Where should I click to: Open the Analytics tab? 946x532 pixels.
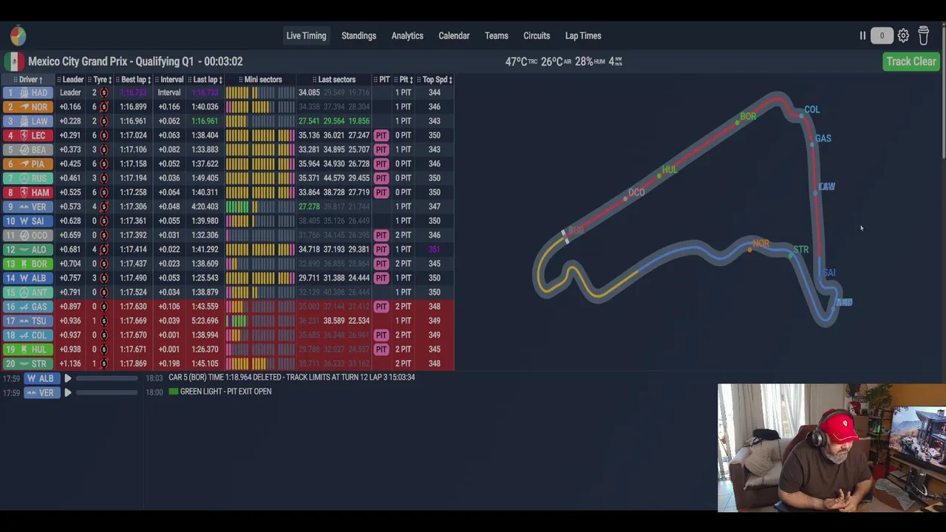click(407, 35)
